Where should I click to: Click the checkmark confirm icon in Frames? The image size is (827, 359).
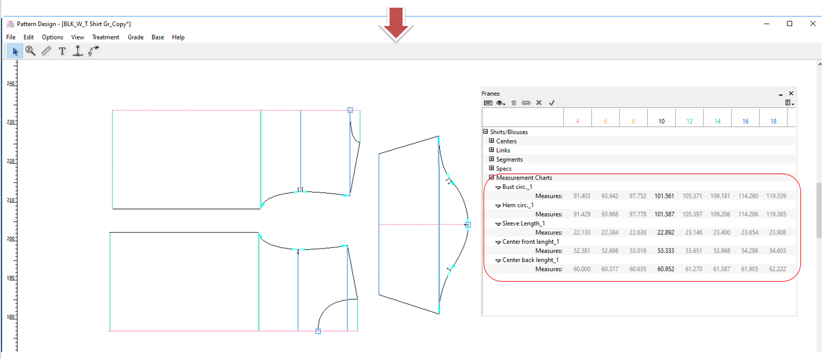click(x=552, y=103)
